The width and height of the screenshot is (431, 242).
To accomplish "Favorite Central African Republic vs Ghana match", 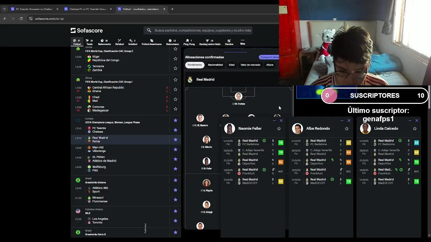I will click(175, 89).
